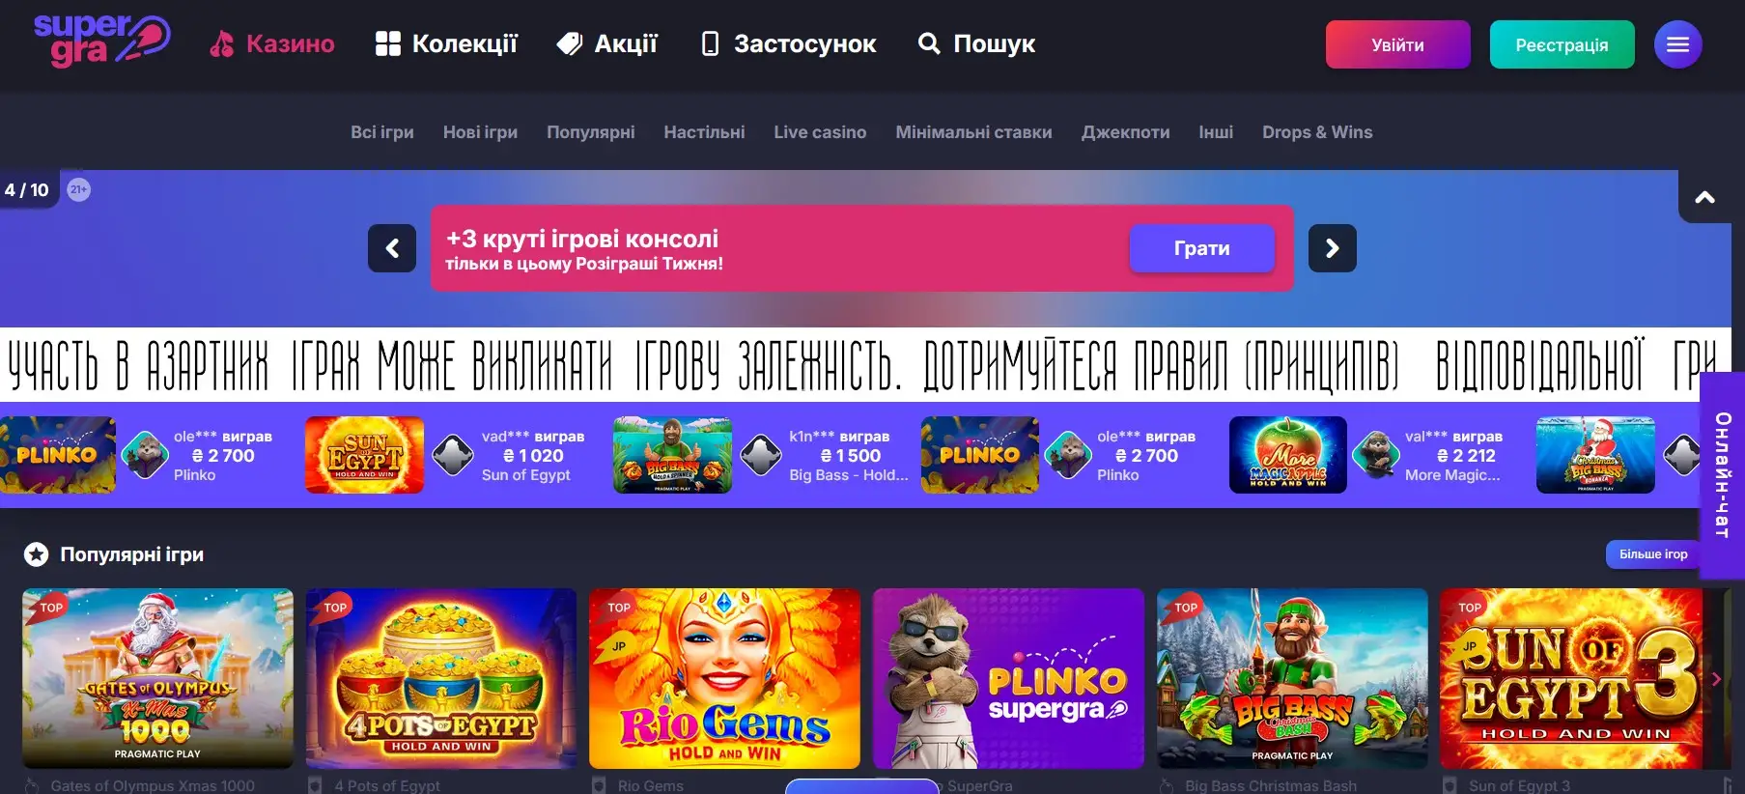Show the previous promo banner
The width and height of the screenshot is (1745, 794).
[392, 248]
